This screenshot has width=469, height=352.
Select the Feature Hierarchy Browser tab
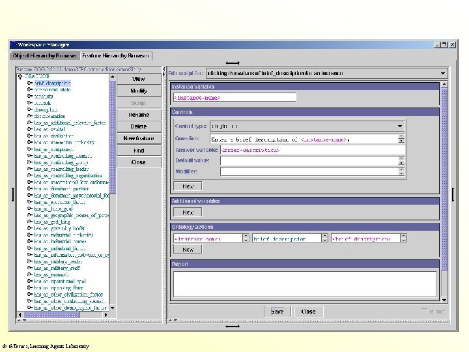[117, 56]
